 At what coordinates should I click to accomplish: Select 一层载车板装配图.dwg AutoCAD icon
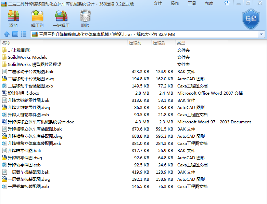pyautogui.click(x=4, y=179)
